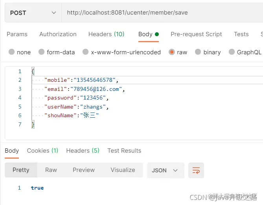Select the none body type
Screen dimensions: 263x205
pos(19,52)
